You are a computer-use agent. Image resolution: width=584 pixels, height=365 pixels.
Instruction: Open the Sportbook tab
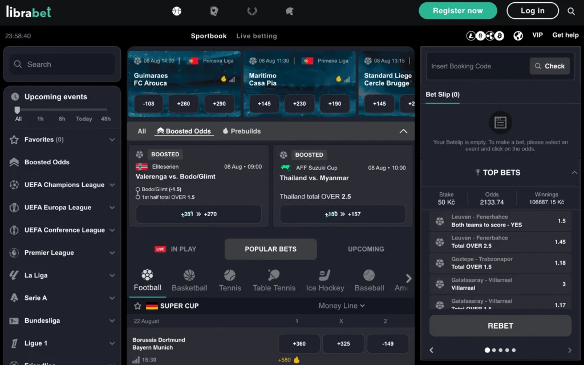[209, 36]
